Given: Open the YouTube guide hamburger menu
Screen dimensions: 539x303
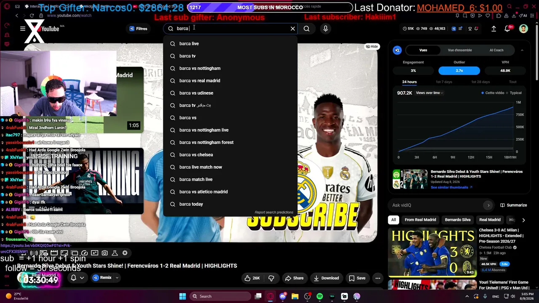Looking at the screenshot, I should click(x=23, y=29).
